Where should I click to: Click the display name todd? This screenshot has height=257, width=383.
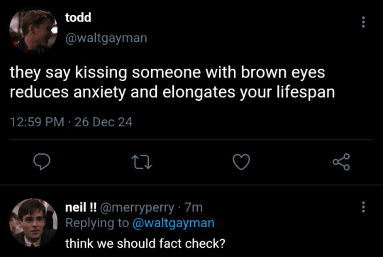[x=78, y=17]
